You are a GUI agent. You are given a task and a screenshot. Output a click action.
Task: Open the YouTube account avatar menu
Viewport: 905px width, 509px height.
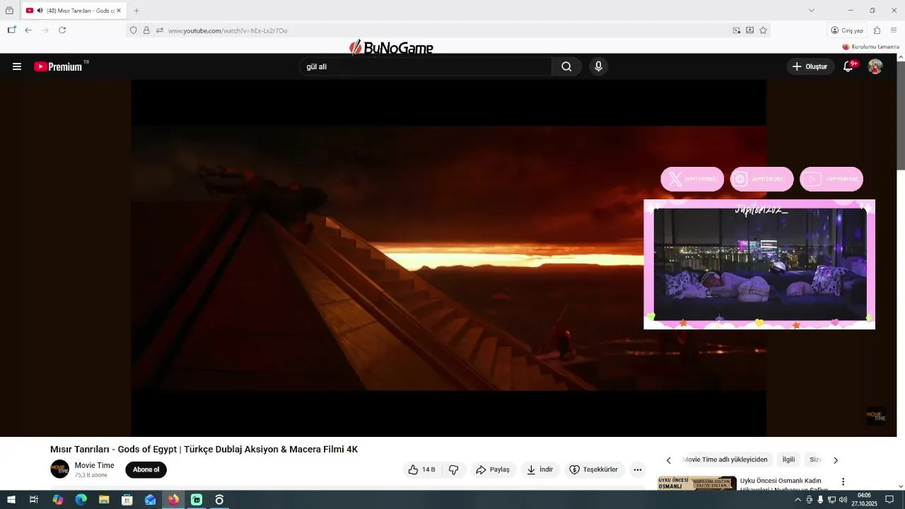point(875,66)
